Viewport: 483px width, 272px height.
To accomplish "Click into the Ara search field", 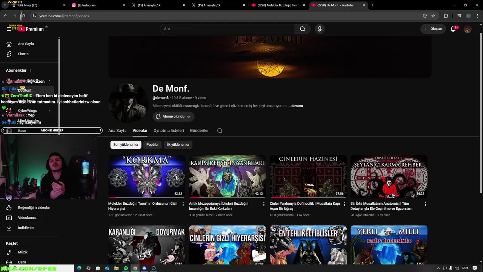I will pyautogui.click(x=227, y=29).
